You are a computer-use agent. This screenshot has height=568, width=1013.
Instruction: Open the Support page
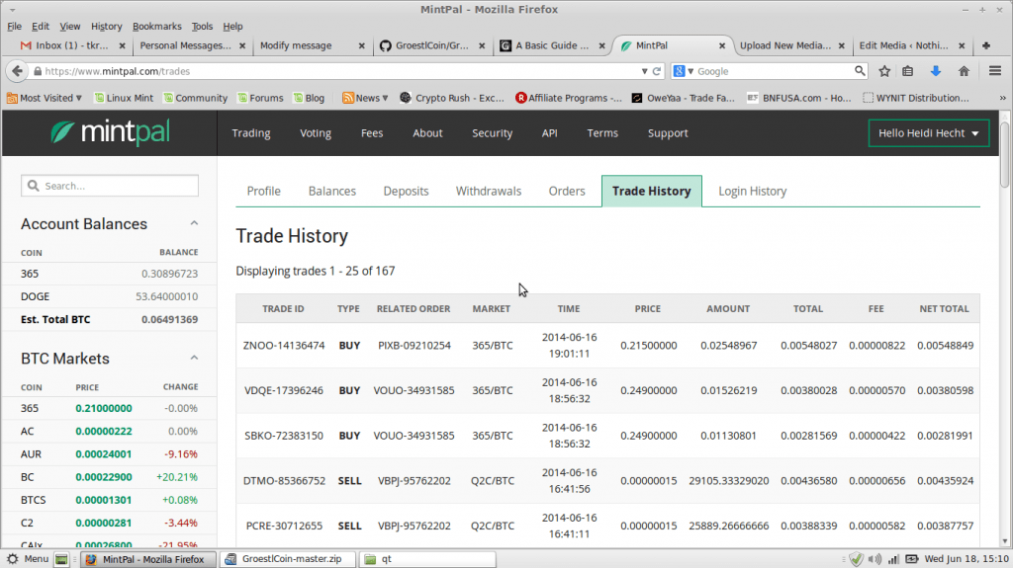668,133
